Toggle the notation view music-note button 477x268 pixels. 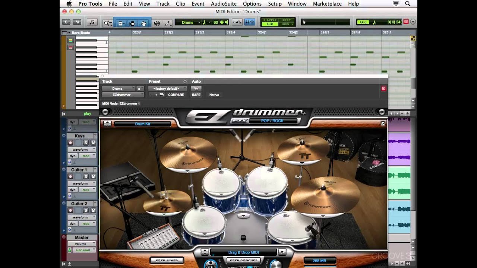click(x=92, y=22)
